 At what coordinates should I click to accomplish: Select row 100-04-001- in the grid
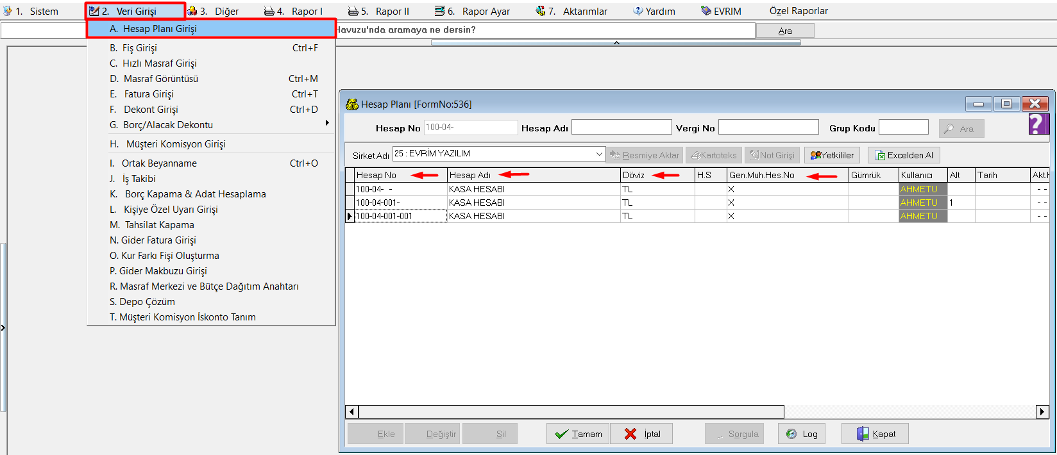400,203
